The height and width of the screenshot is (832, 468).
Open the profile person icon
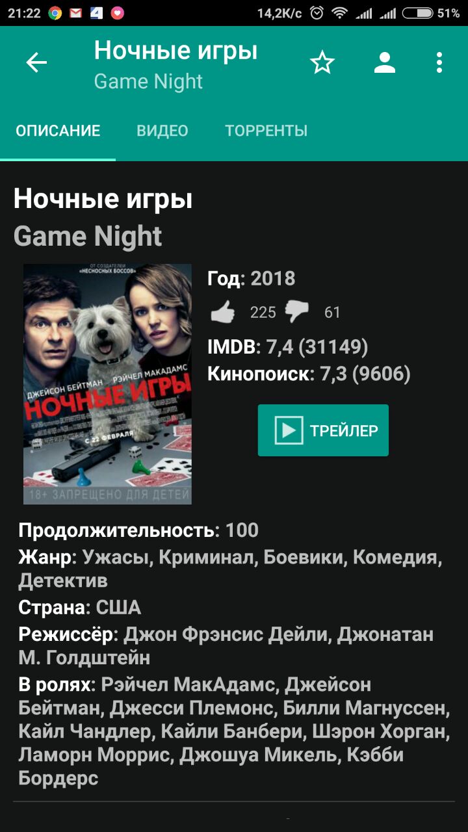click(385, 62)
